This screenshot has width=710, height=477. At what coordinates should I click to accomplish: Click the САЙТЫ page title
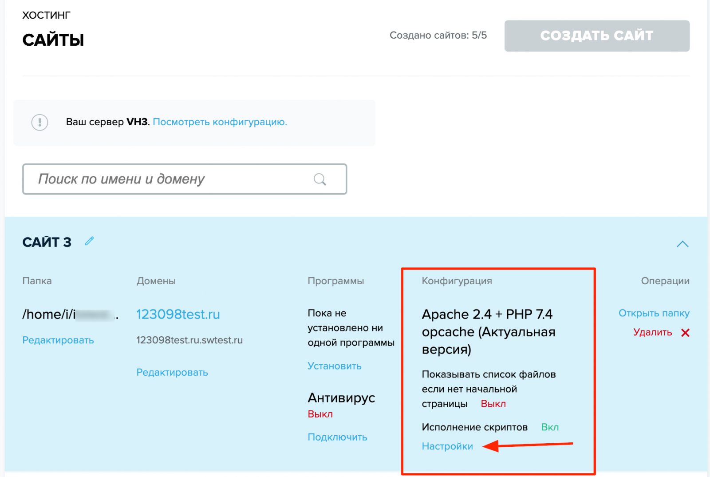[x=53, y=40]
